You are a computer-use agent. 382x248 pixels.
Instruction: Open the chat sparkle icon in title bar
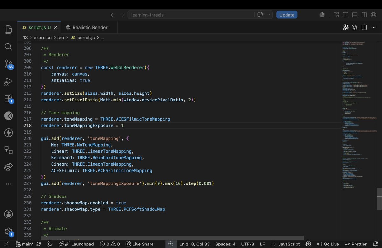pos(260,15)
